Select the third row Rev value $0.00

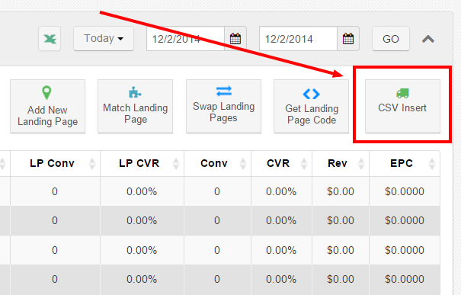pyautogui.click(x=341, y=250)
